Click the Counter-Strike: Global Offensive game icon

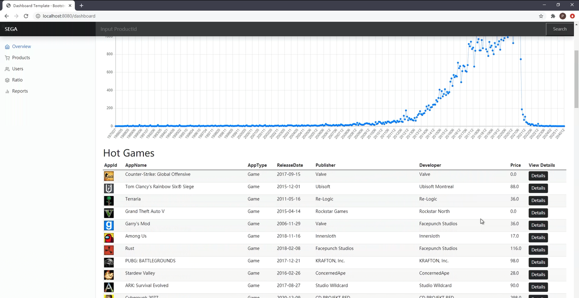click(x=109, y=176)
